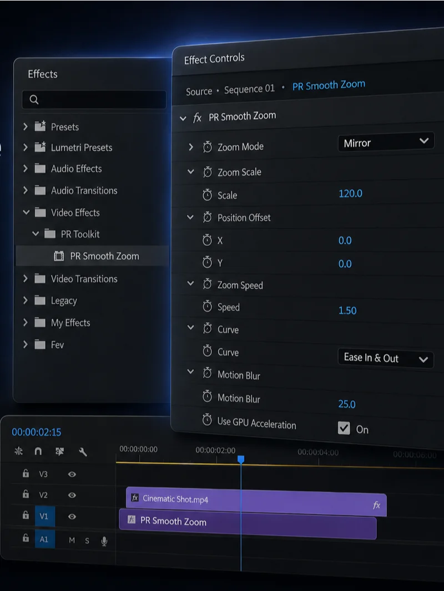This screenshot has width=444, height=591.
Task: Target the A1 track button
Action: tap(45, 539)
